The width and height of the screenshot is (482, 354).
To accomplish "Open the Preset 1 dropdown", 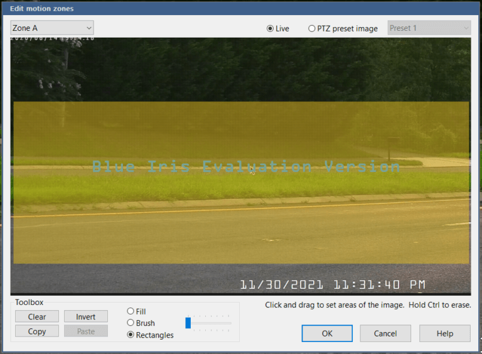I will [x=429, y=28].
